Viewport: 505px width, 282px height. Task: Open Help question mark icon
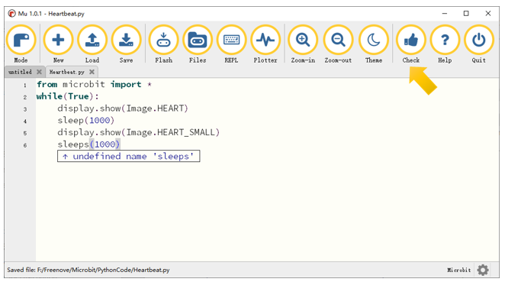point(445,40)
